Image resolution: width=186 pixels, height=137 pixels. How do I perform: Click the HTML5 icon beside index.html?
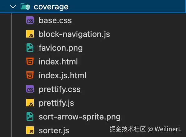click(x=30, y=61)
